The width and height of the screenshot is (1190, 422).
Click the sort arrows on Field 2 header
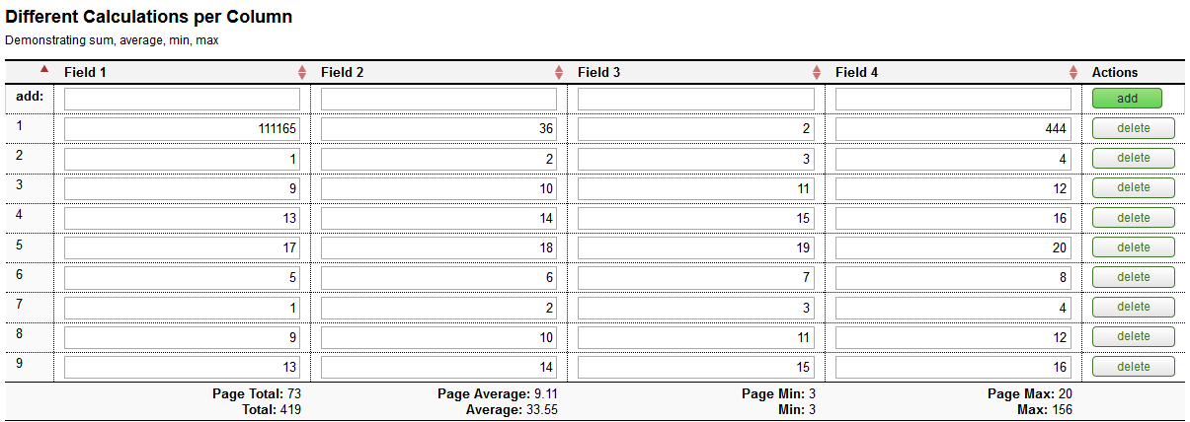[559, 73]
